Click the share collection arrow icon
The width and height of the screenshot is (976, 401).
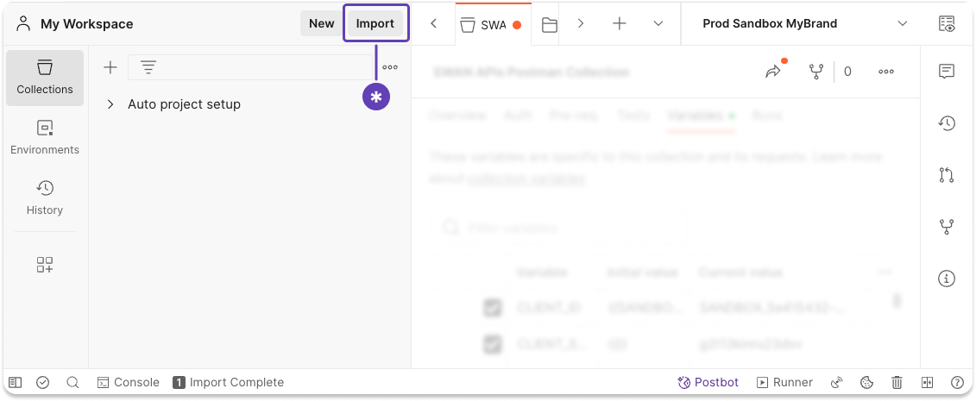point(772,72)
